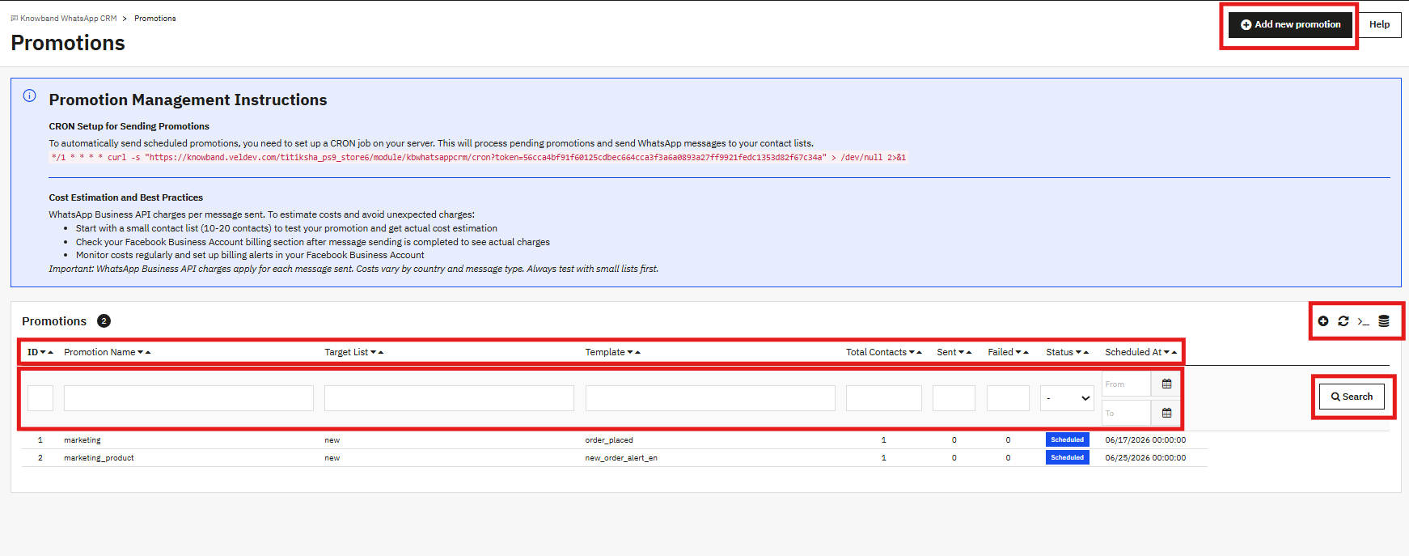This screenshot has height=556, width=1409.
Task: Sort Target List descending
Action: click(x=373, y=352)
